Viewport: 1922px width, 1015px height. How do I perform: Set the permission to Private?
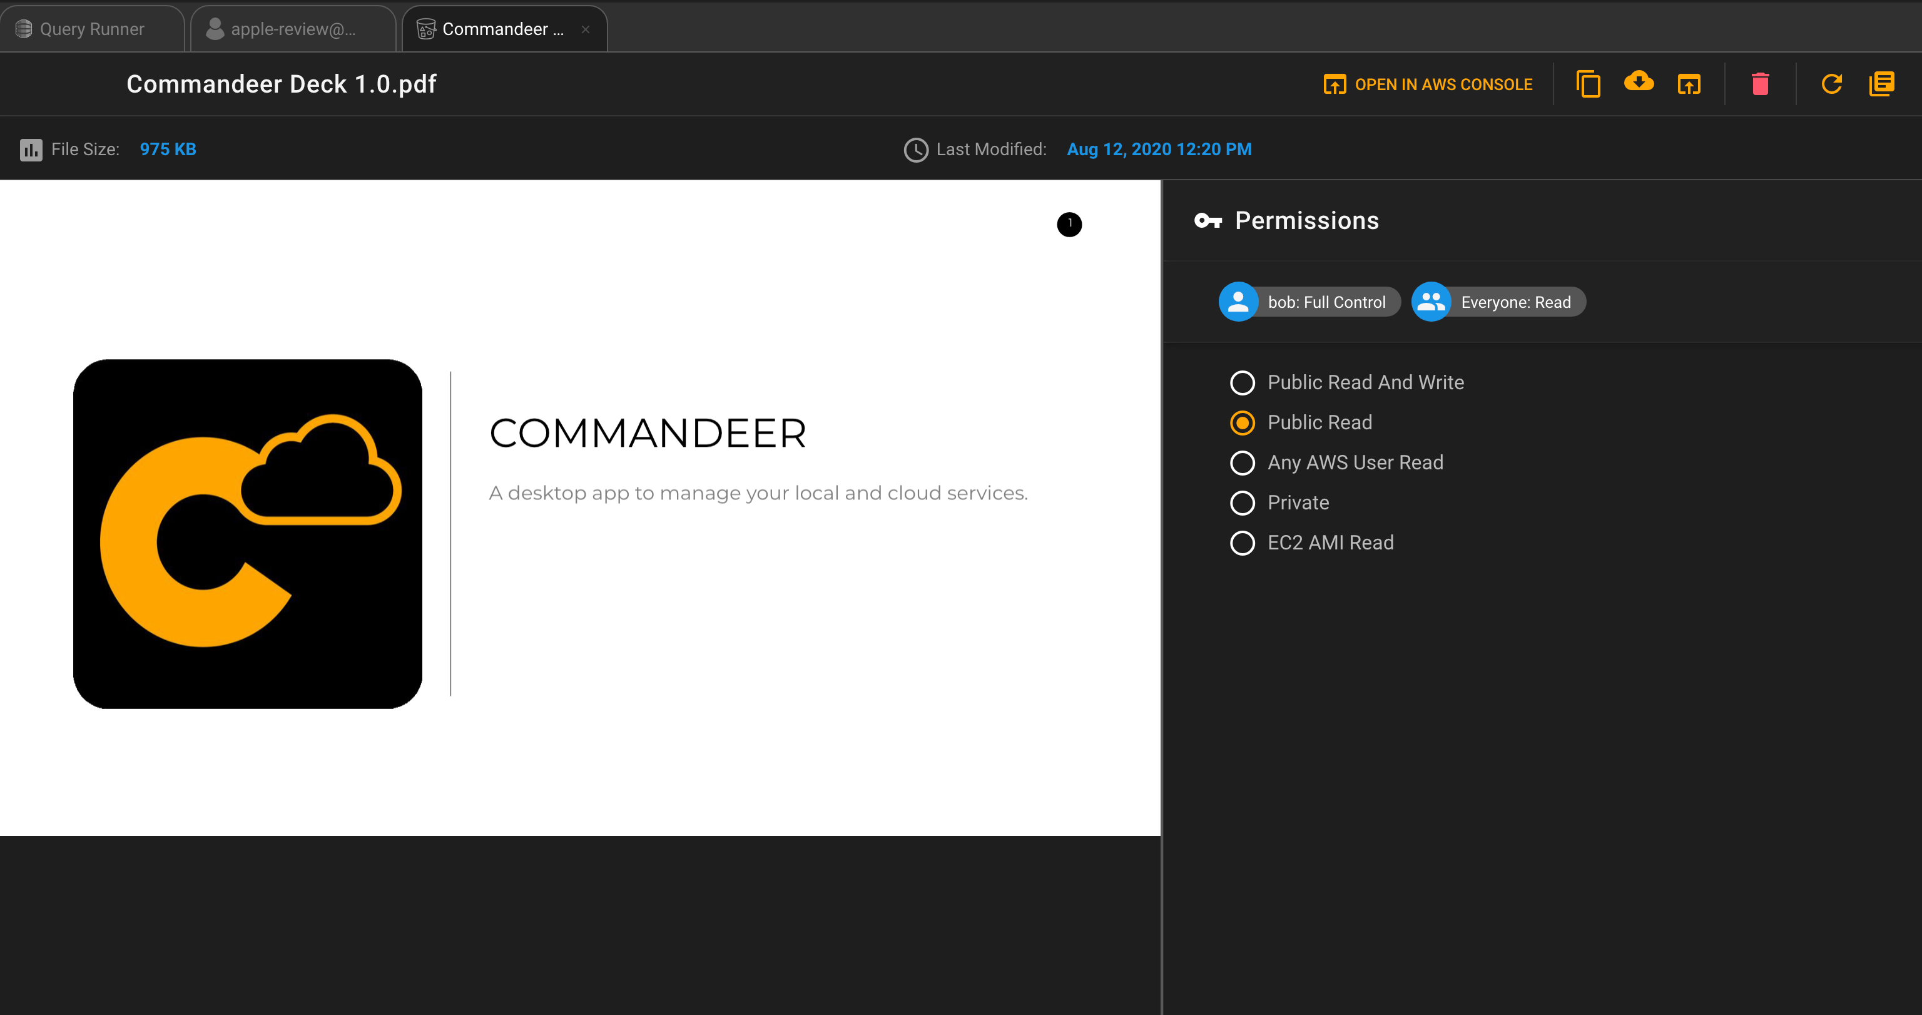(1279, 503)
